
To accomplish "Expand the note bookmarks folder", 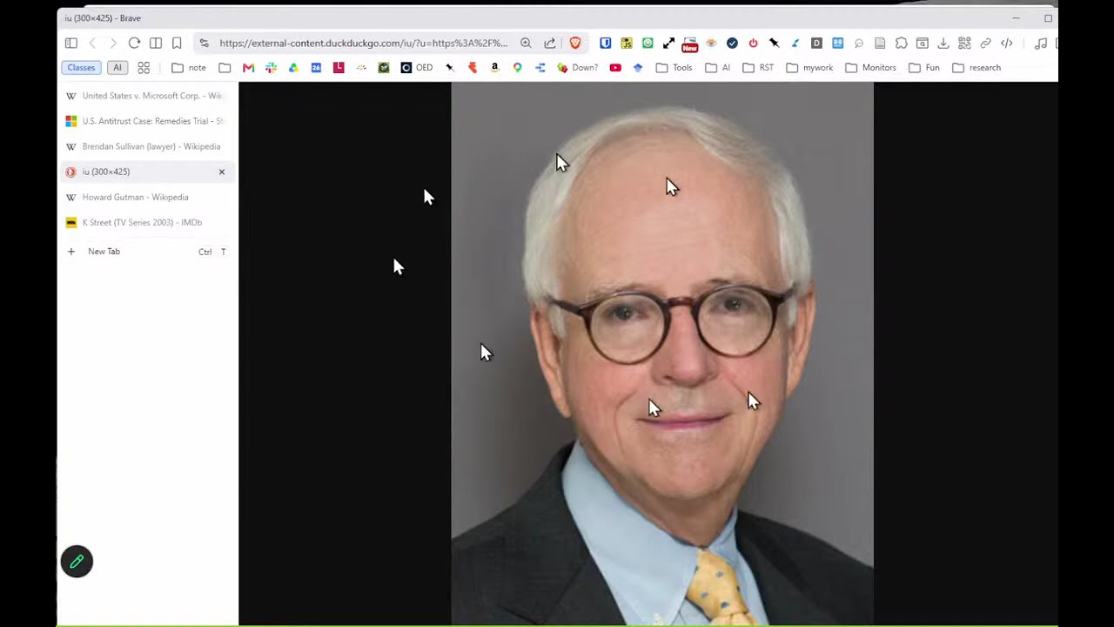I will coord(189,67).
